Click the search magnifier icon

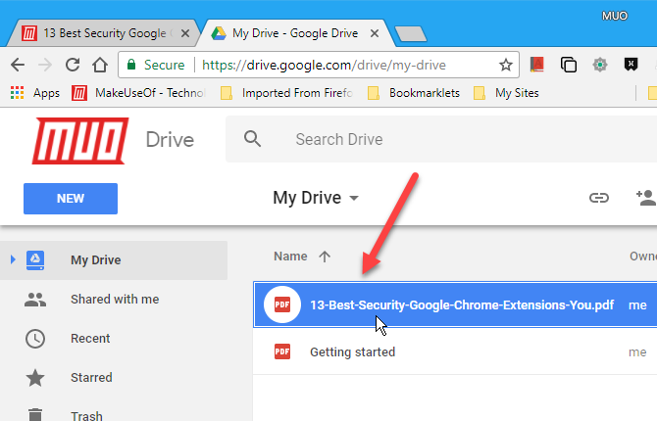point(252,138)
